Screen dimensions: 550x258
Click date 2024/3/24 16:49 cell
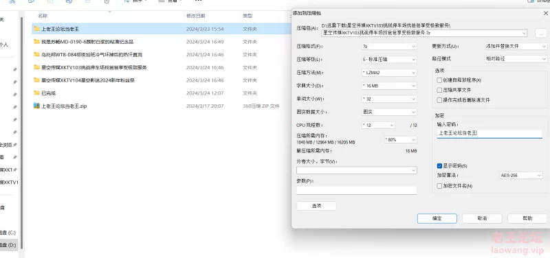pos(205,42)
